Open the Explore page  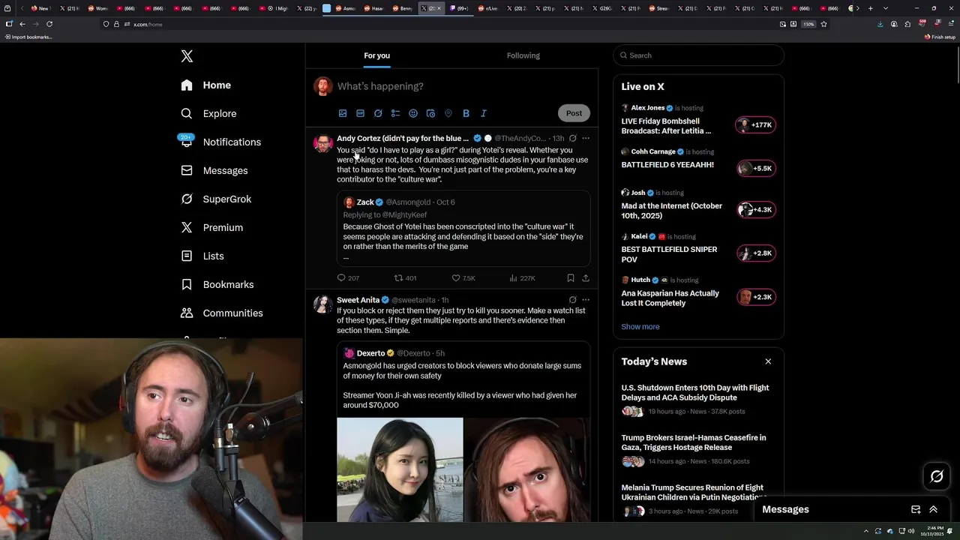[x=208, y=113]
